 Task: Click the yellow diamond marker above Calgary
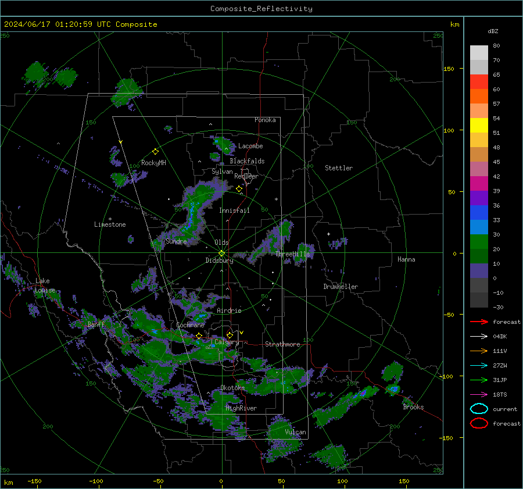(230, 335)
